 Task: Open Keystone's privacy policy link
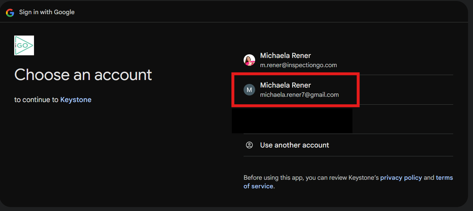pos(401,178)
